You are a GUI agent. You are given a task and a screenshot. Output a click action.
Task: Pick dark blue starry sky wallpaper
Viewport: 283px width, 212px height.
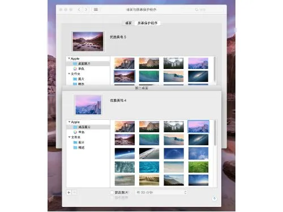[174, 153]
